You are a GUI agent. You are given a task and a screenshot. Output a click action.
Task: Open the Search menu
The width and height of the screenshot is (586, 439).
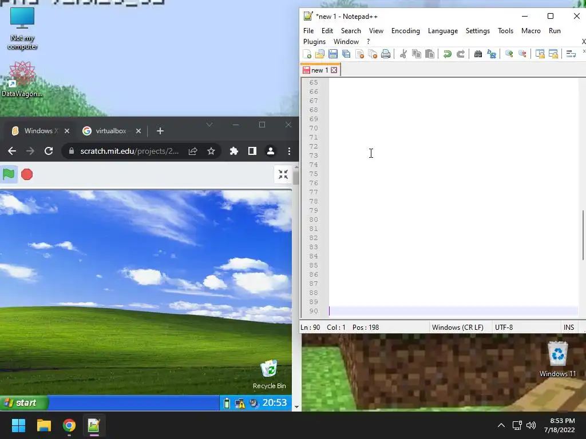[x=351, y=31]
